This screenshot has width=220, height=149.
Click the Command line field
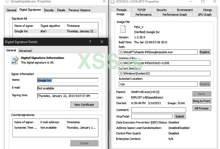click(164, 63)
